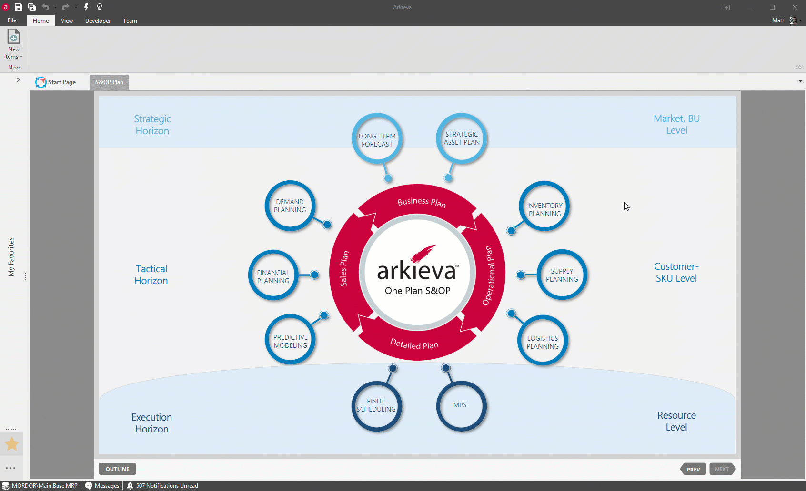Open the Supply Planning circle
This screenshot has height=491, width=806.
(x=562, y=275)
